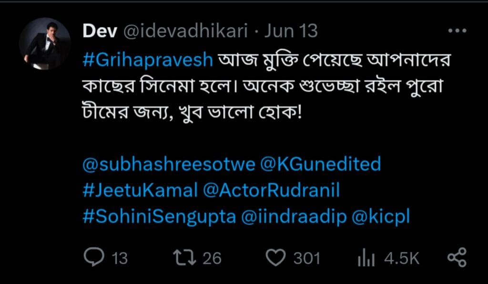Like the tweet with the heart icon
The image size is (488, 284).
(274, 258)
